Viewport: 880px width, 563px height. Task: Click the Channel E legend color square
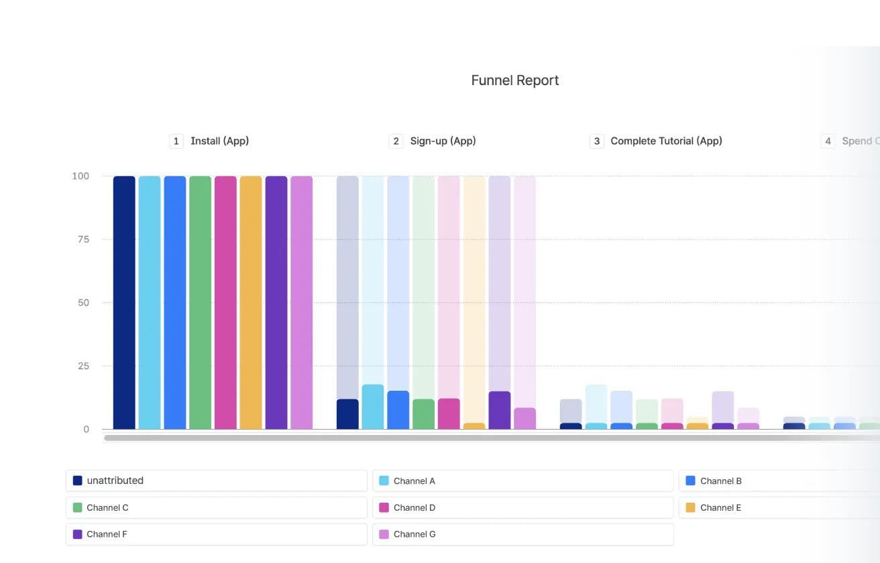690,507
